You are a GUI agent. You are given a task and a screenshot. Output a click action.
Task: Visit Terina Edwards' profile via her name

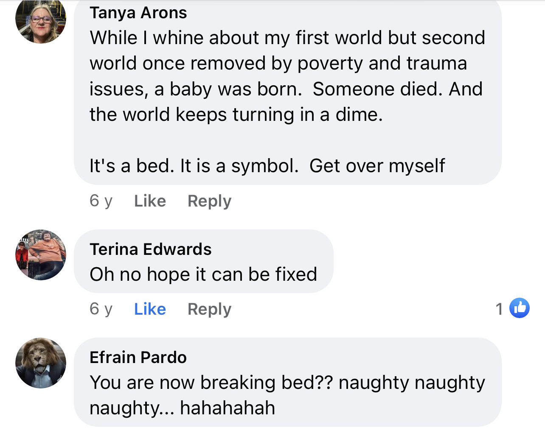150,249
